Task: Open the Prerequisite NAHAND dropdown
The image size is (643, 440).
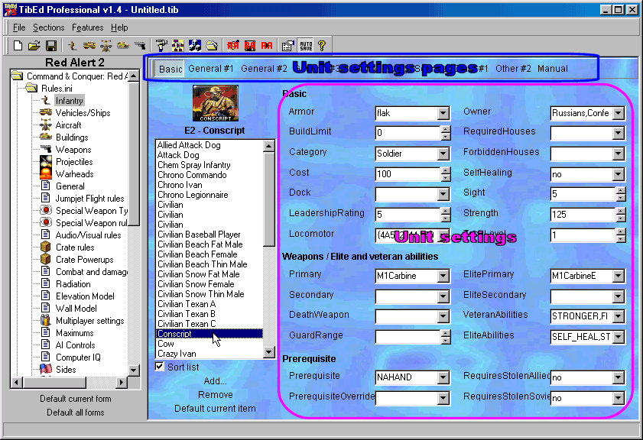Action: pyautogui.click(x=443, y=377)
